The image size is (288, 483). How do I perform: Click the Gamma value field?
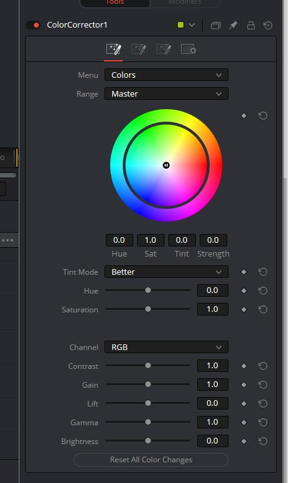(213, 422)
